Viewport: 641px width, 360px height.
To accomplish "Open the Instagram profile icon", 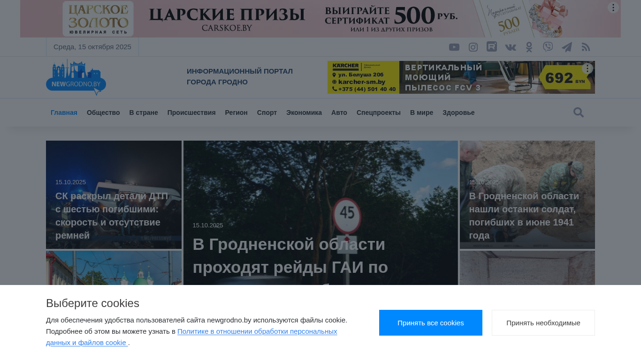I will (473, 47).
